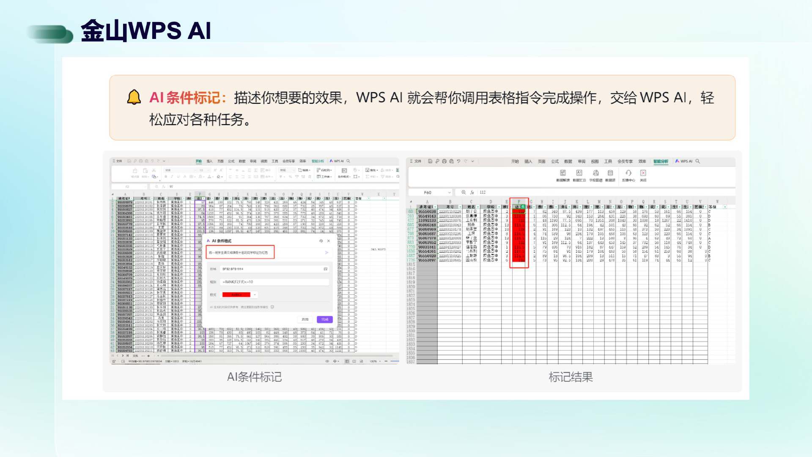The height and width of the screenshot is (457, 812).
Task: Open 等级 filter dropdown in the right sheet
Action: [725, 207]
